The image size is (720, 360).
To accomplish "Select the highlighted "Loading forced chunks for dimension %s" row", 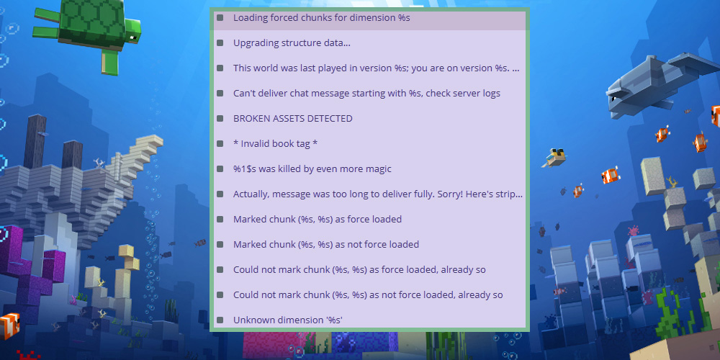I will 321,17.
